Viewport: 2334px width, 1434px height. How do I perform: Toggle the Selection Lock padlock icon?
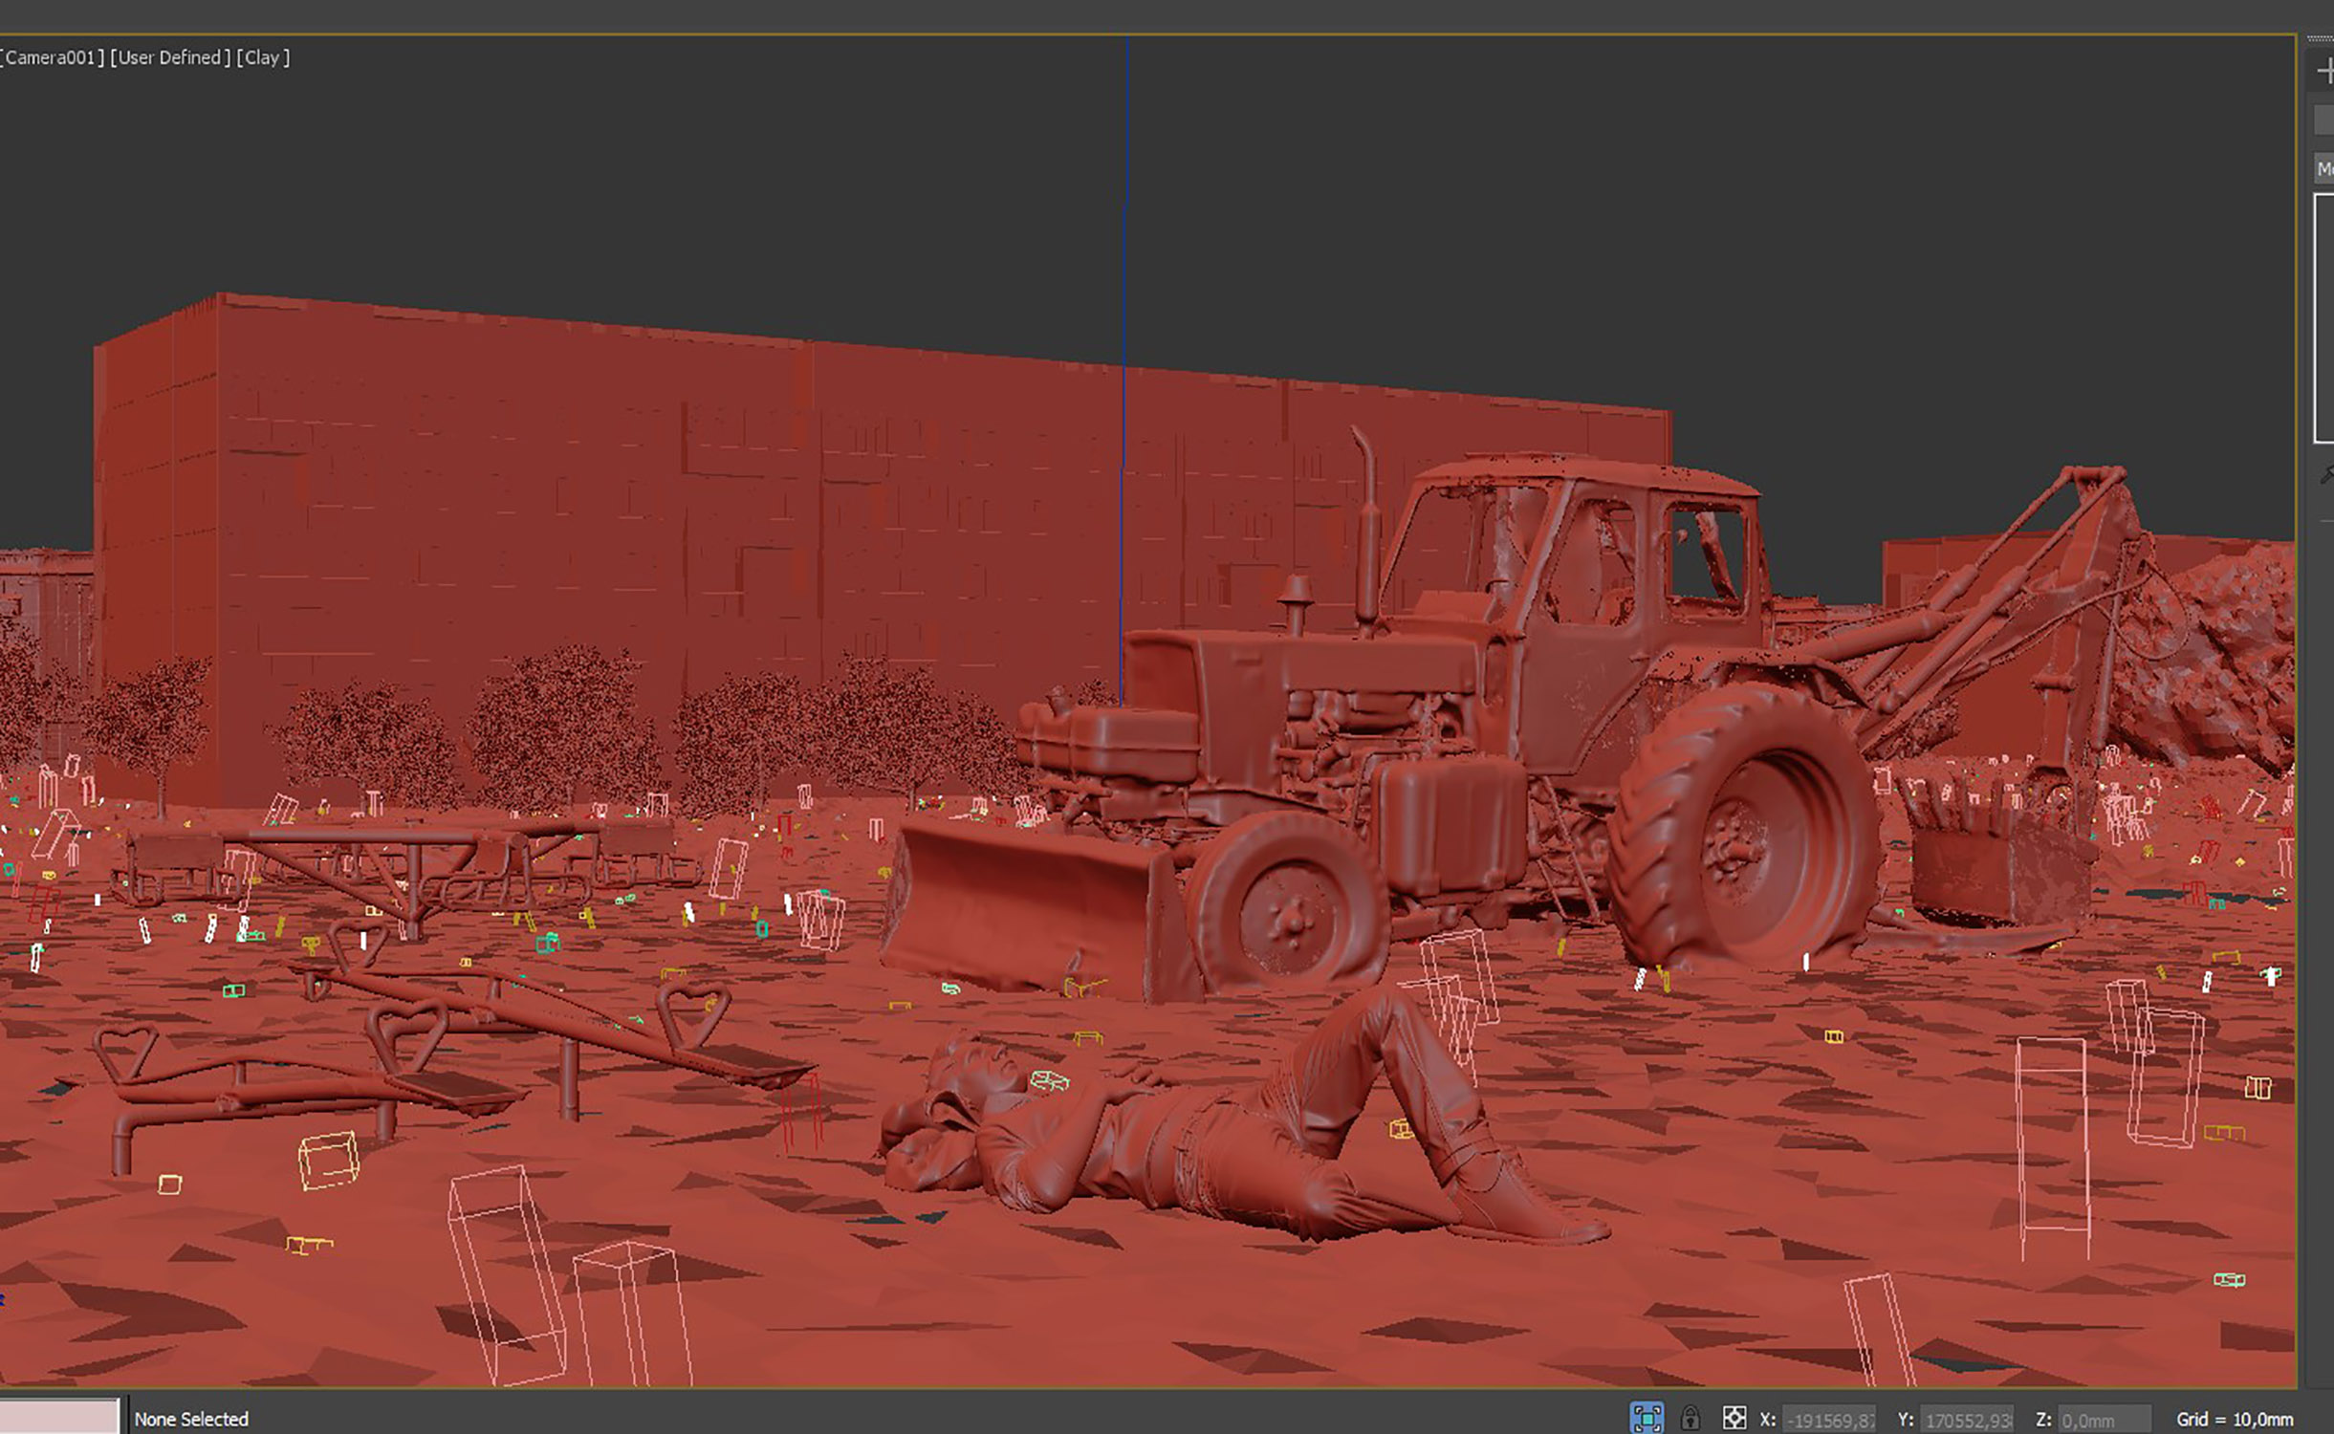1691,1418
